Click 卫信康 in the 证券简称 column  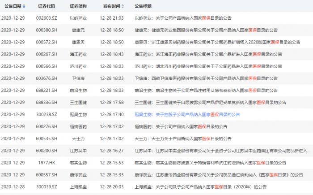[x=78, y=78]
